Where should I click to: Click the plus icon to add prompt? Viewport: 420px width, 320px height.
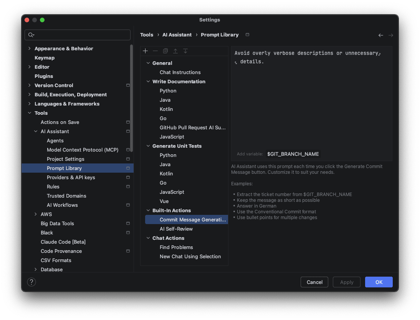pos(145,51)
